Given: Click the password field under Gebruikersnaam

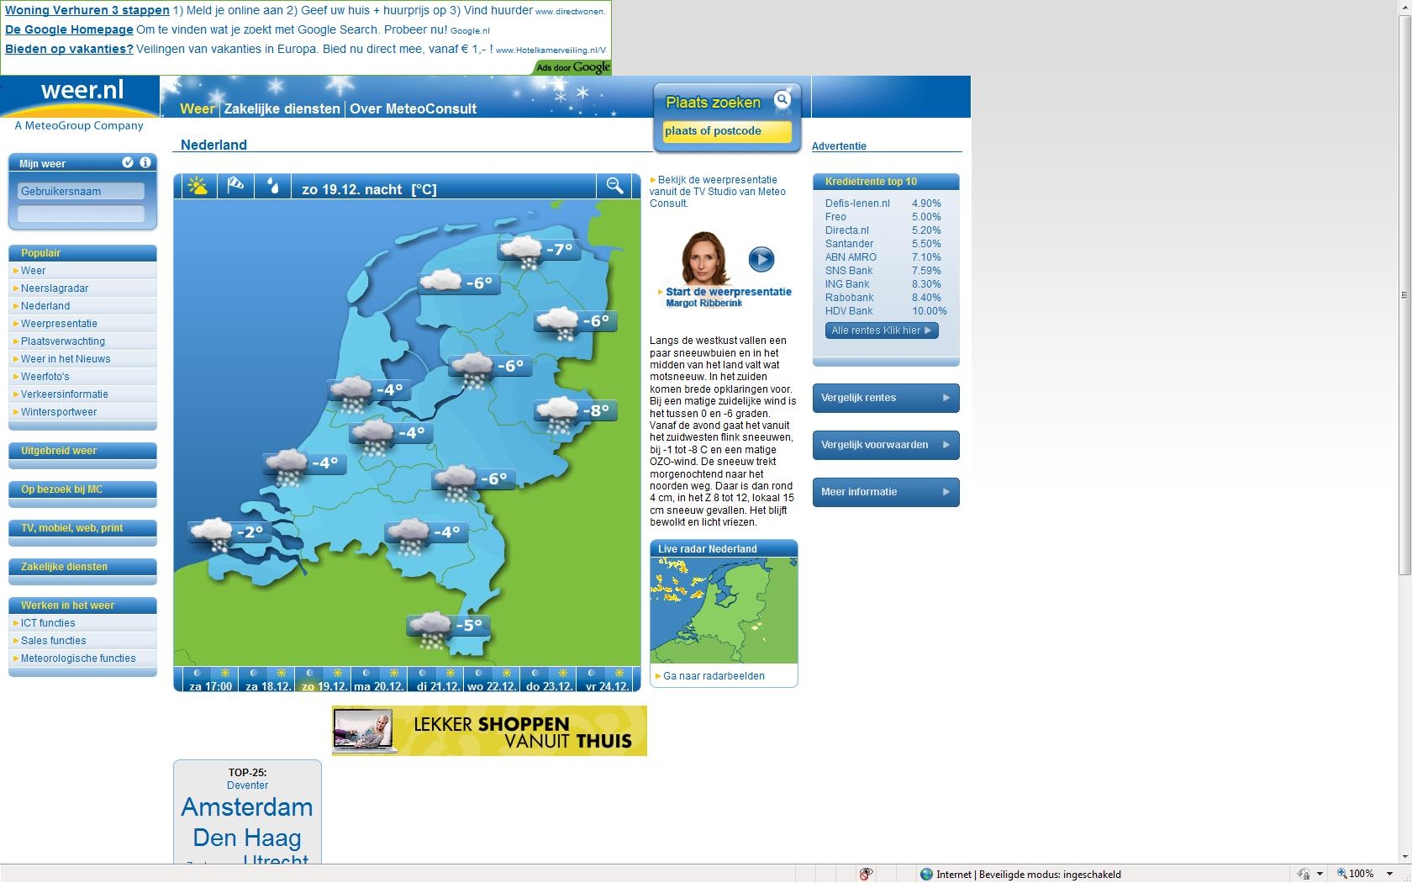Looking at the screenshot, I should pyautogui.click(x=82, y=214).
